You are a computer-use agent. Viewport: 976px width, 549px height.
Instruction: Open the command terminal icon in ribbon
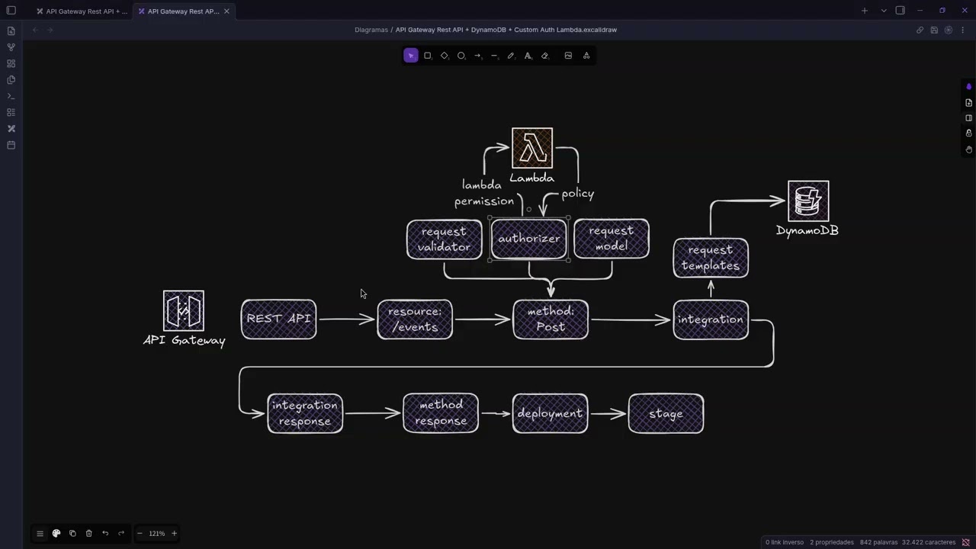[11, 96]
